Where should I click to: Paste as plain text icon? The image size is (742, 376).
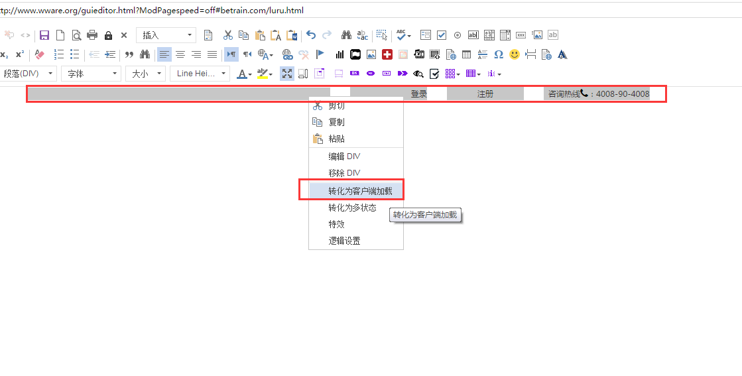(276, 35)
